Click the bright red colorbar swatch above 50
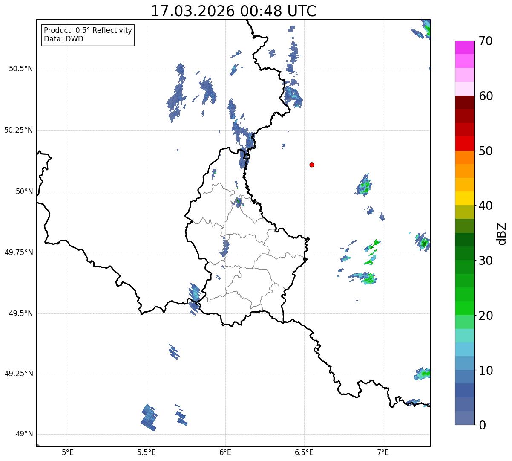Screen dimensions: 512x461 [465, 143]
